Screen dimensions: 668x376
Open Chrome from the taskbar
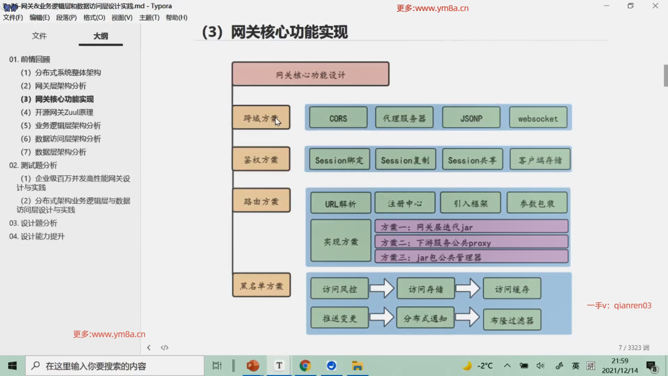tap(305, 366)
